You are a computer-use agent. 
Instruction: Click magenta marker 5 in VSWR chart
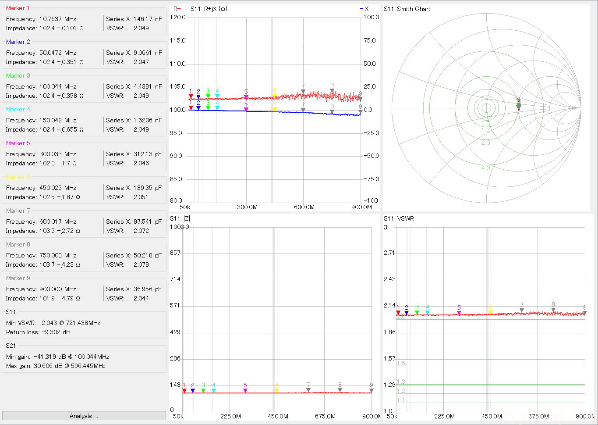(x=459, y=312)
